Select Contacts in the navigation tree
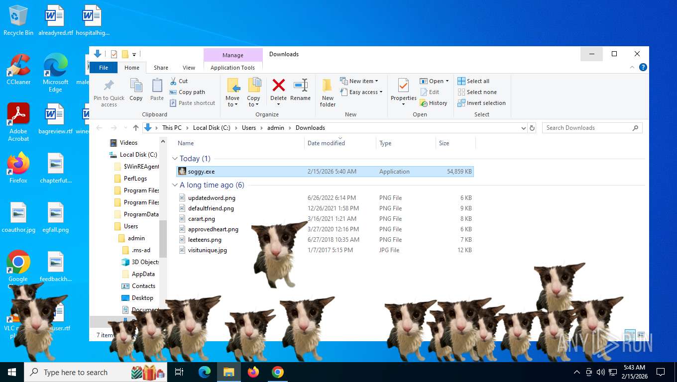 (143, 286)
